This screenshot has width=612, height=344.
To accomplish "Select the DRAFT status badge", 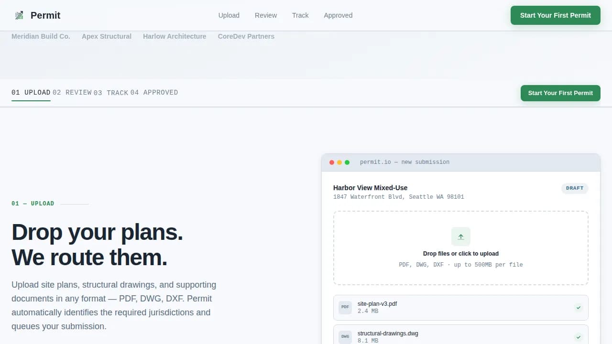I will click(x=575, y=188).
